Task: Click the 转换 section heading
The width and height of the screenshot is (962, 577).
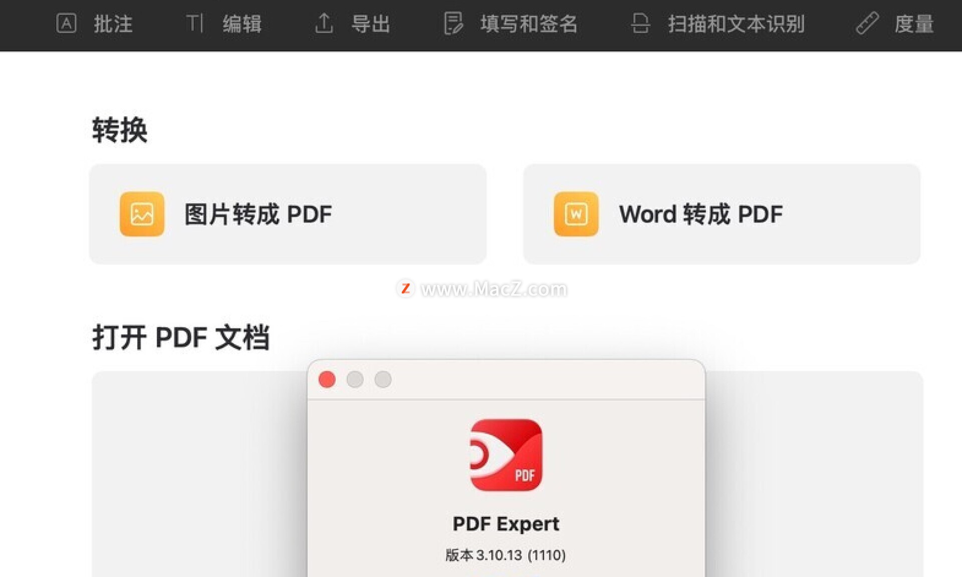Action: (x=120, y=130)
